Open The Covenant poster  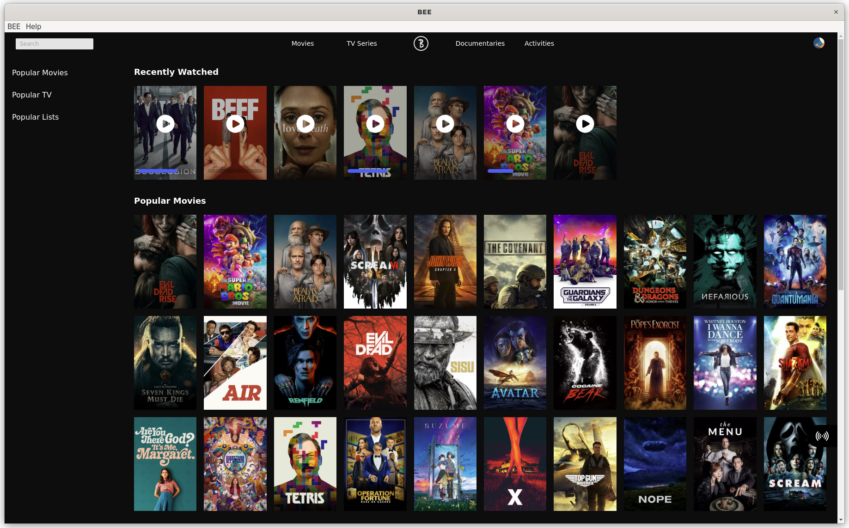(x=515, y=261)
